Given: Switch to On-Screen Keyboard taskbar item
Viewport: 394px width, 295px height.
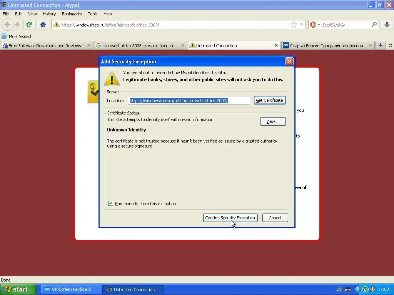Looking at the screenshot, I should point(71,290).
